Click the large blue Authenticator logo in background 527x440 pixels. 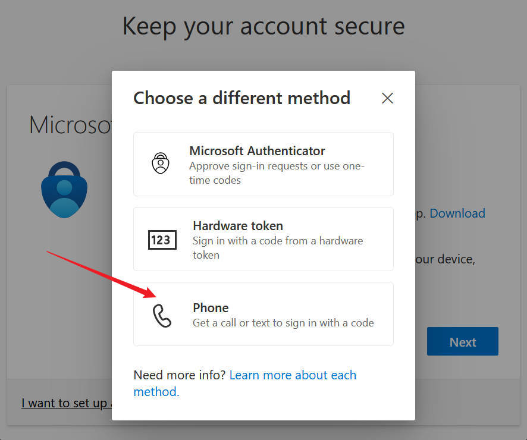[x=64, y=190]
